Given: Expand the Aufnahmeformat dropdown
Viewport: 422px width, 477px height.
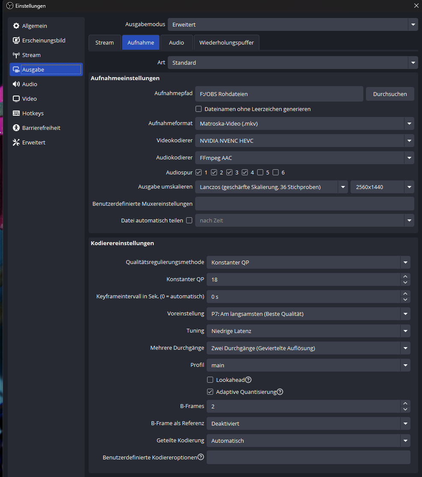Looking at the screenshot, I should (x=304, y=123).
